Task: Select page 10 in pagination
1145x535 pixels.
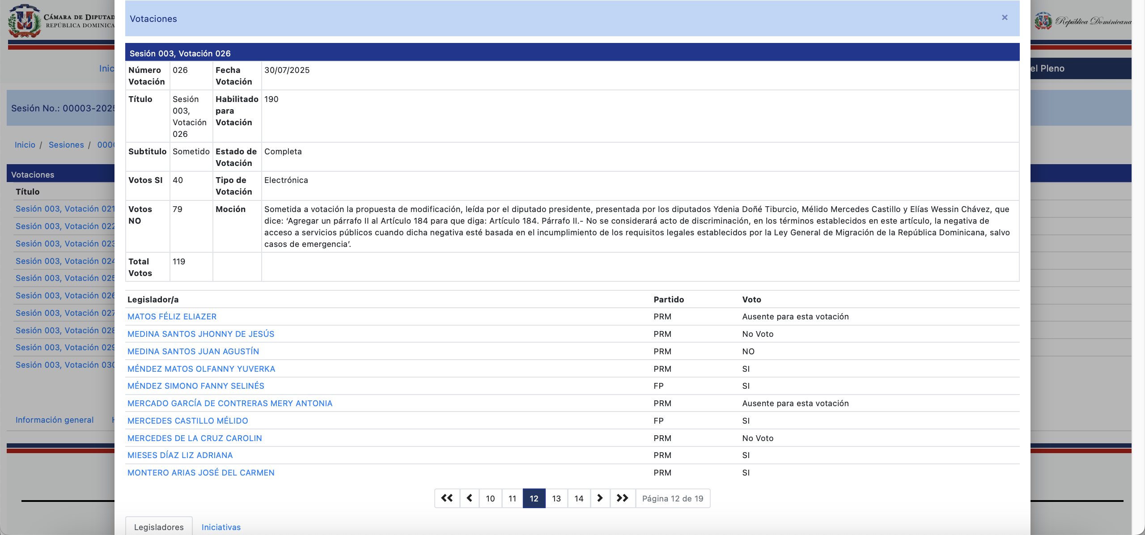Action: pos(490,498)
